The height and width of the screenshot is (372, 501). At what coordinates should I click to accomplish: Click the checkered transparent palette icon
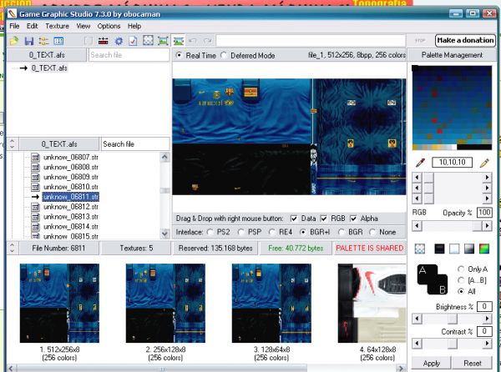click(420, 249)
